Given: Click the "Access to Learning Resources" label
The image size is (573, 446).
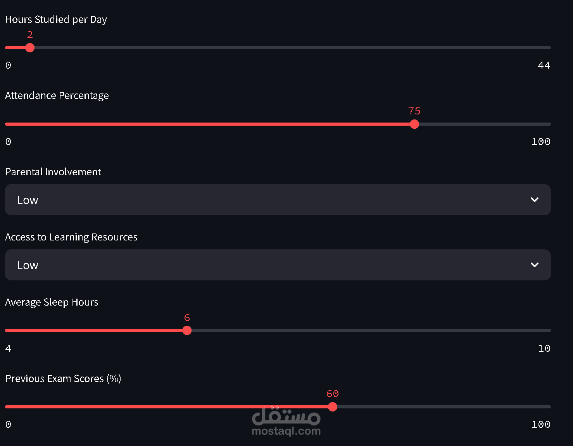Looking at the screenshot, I should pos(71,237).
